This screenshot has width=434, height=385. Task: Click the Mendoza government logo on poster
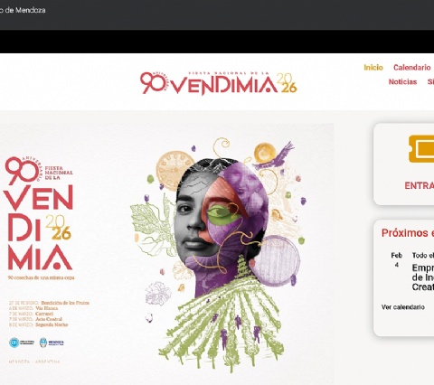[x=52, y=343]
